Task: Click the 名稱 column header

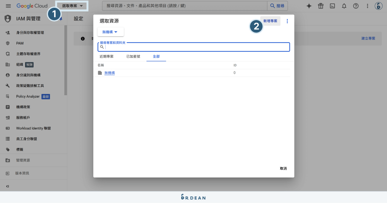Action: pyautogui.click(x=101, y=65)
